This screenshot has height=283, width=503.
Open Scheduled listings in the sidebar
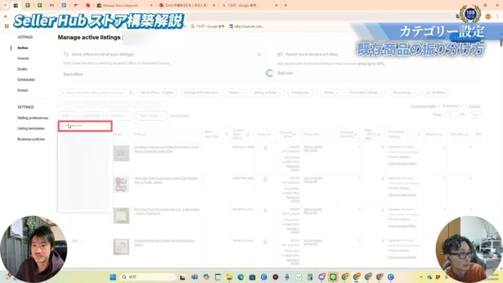click(26, 79)
